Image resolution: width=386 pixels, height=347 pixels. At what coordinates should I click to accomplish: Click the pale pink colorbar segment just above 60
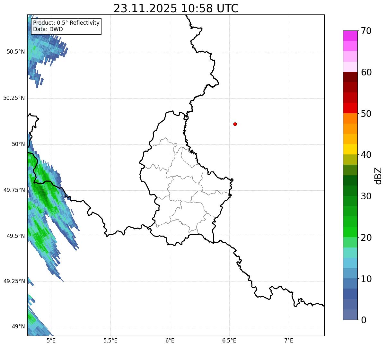tap(350, 67)
